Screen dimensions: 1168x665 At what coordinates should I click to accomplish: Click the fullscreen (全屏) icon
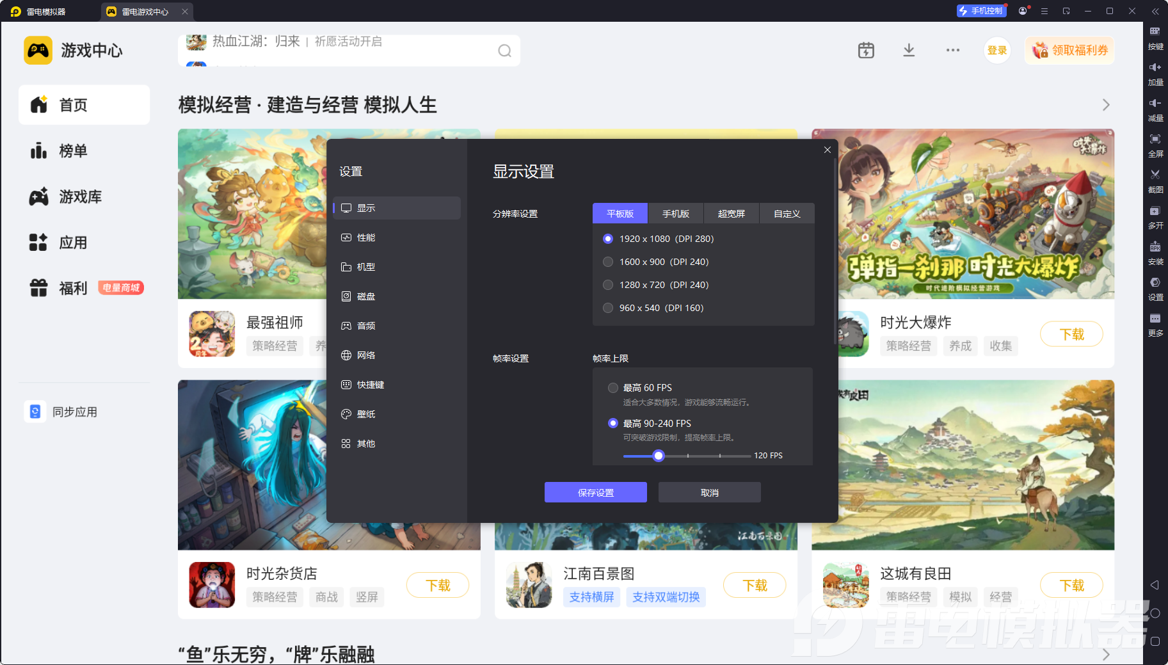pyautogui.click(x=1155, y=140)
